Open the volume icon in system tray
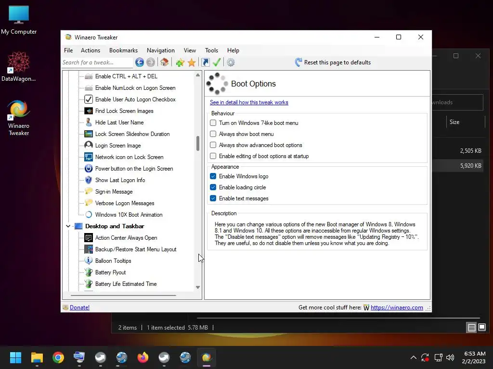The height and width of the screenshot is (369, 493). (450, 357)
